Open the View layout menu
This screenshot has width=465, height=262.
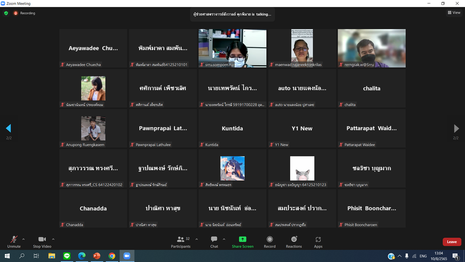(454, 13)
